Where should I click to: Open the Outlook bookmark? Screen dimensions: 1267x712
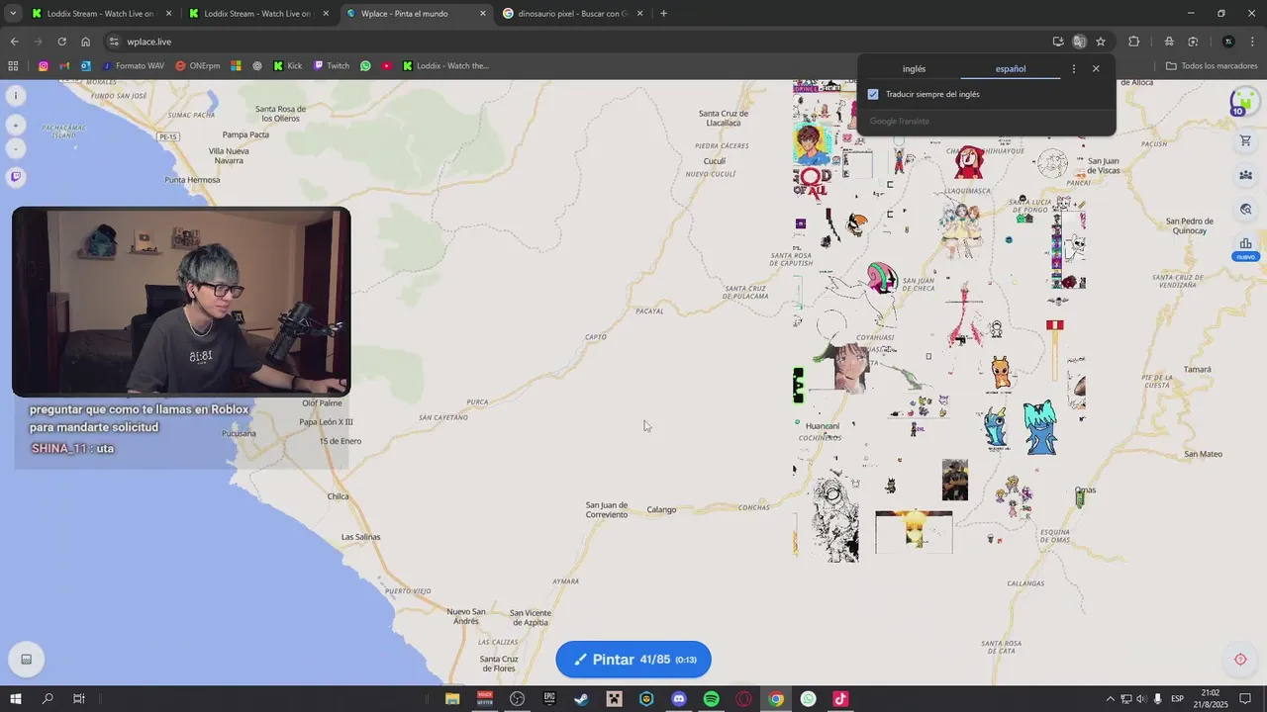pyautogui.click(x=86, y=66)
